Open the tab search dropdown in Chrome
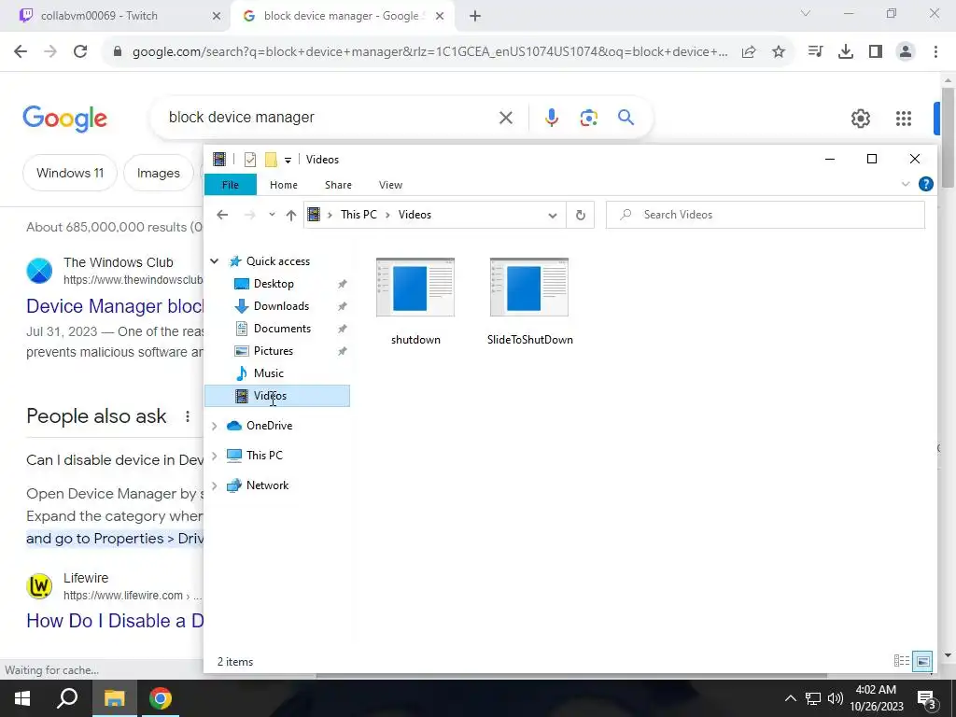This screenshot has width=956, height=717. pos(806,13)
